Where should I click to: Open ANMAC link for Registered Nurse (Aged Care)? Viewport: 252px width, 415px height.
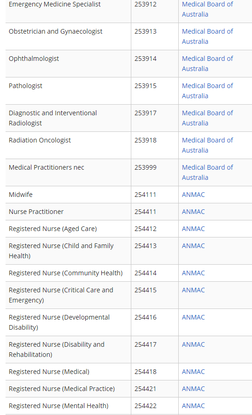[193, 229]
